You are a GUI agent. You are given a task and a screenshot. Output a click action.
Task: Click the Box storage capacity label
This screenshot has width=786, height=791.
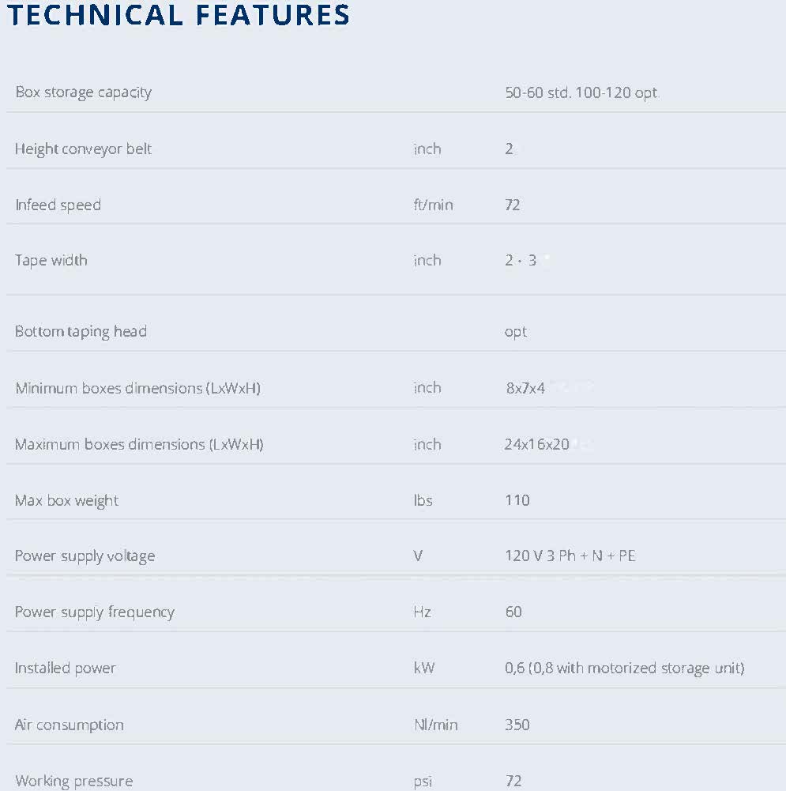click(83, 92)
